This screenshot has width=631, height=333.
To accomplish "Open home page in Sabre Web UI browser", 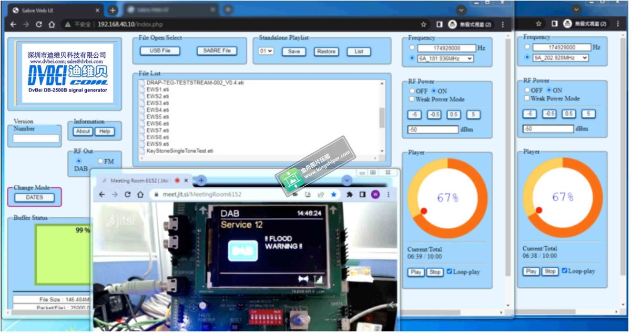I will coord(52,24).
